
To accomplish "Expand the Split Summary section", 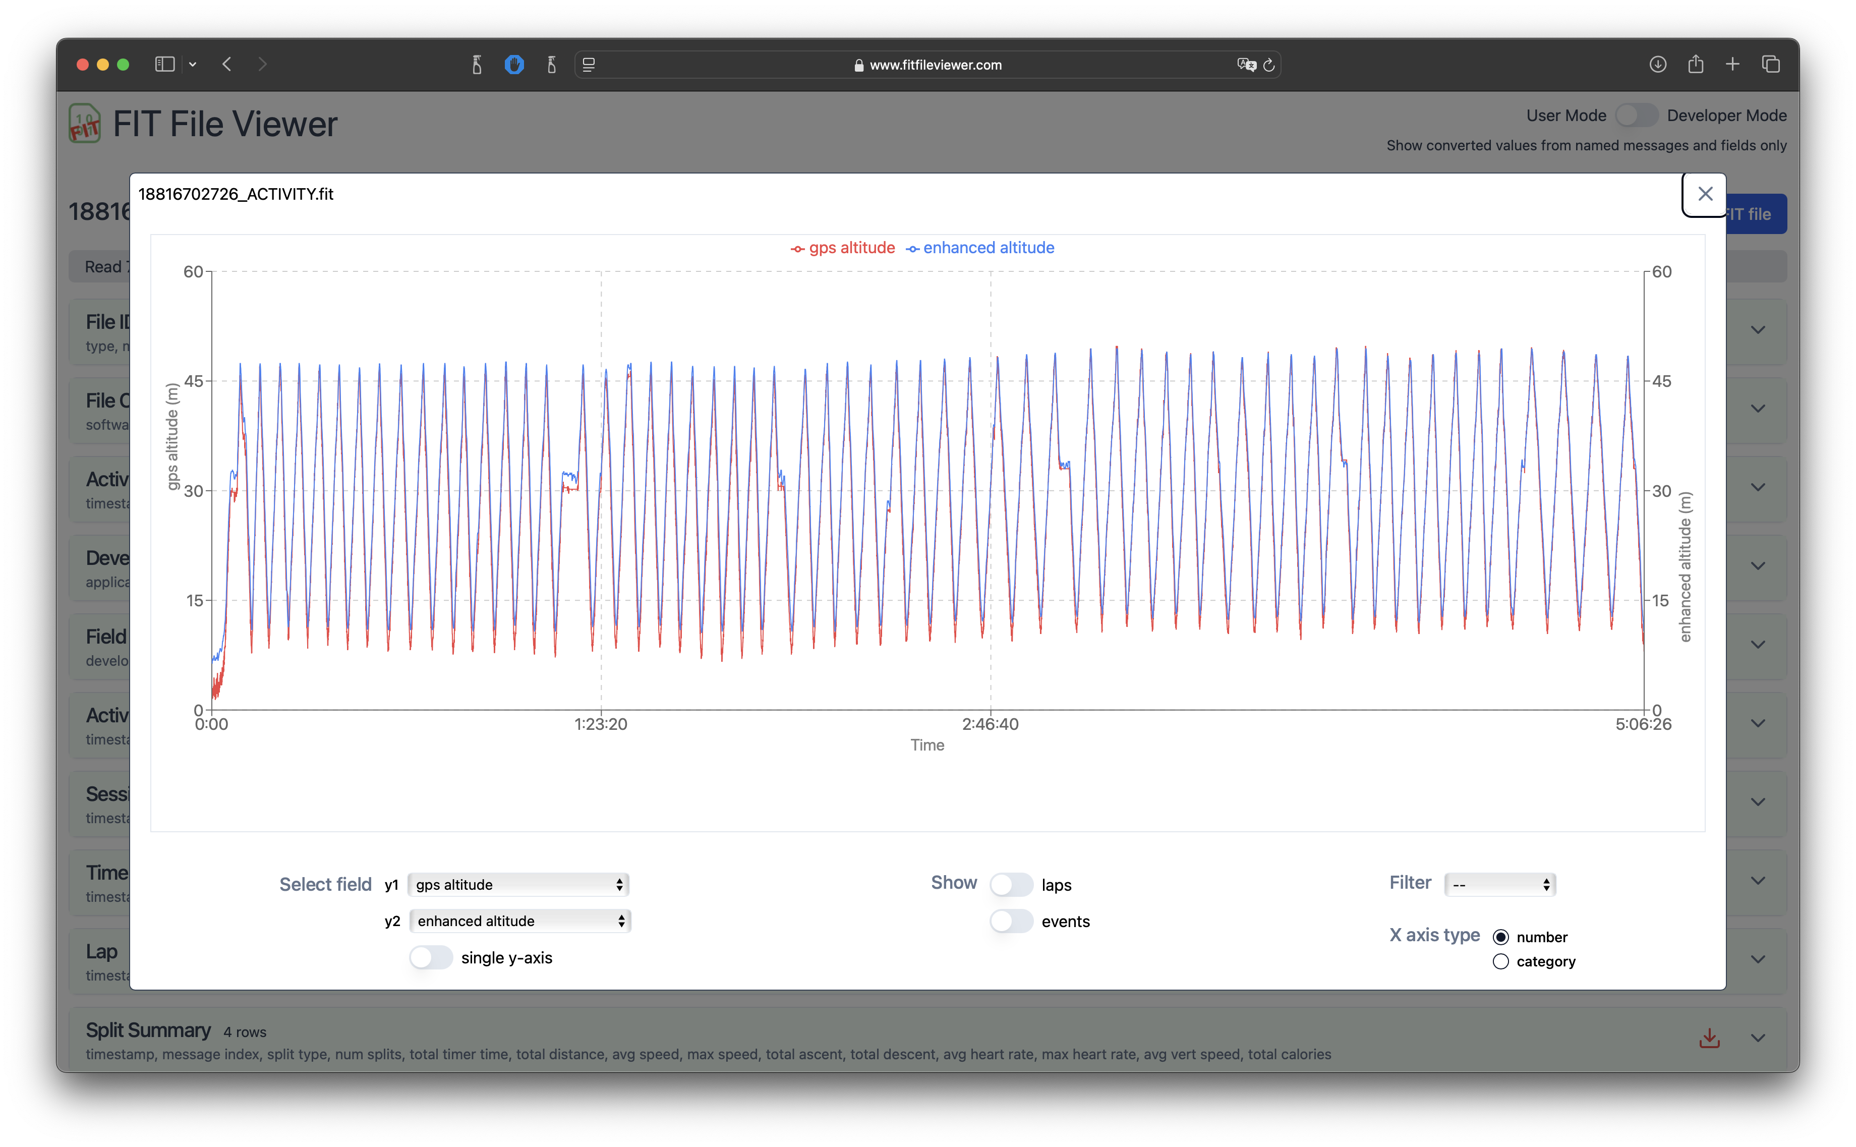I will coord(1757,1039).
